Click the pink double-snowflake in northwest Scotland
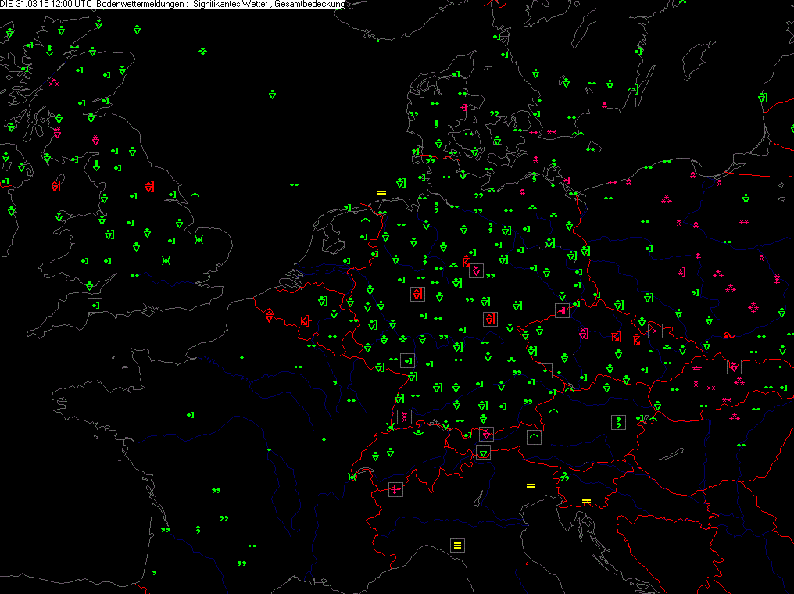This screenshot has height=594, width=794. (54, 83)
